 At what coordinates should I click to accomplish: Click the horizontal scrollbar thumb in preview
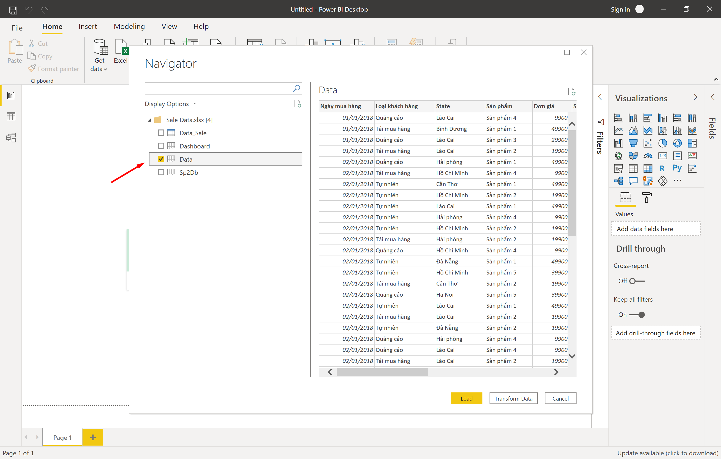(x=382, y=372)
